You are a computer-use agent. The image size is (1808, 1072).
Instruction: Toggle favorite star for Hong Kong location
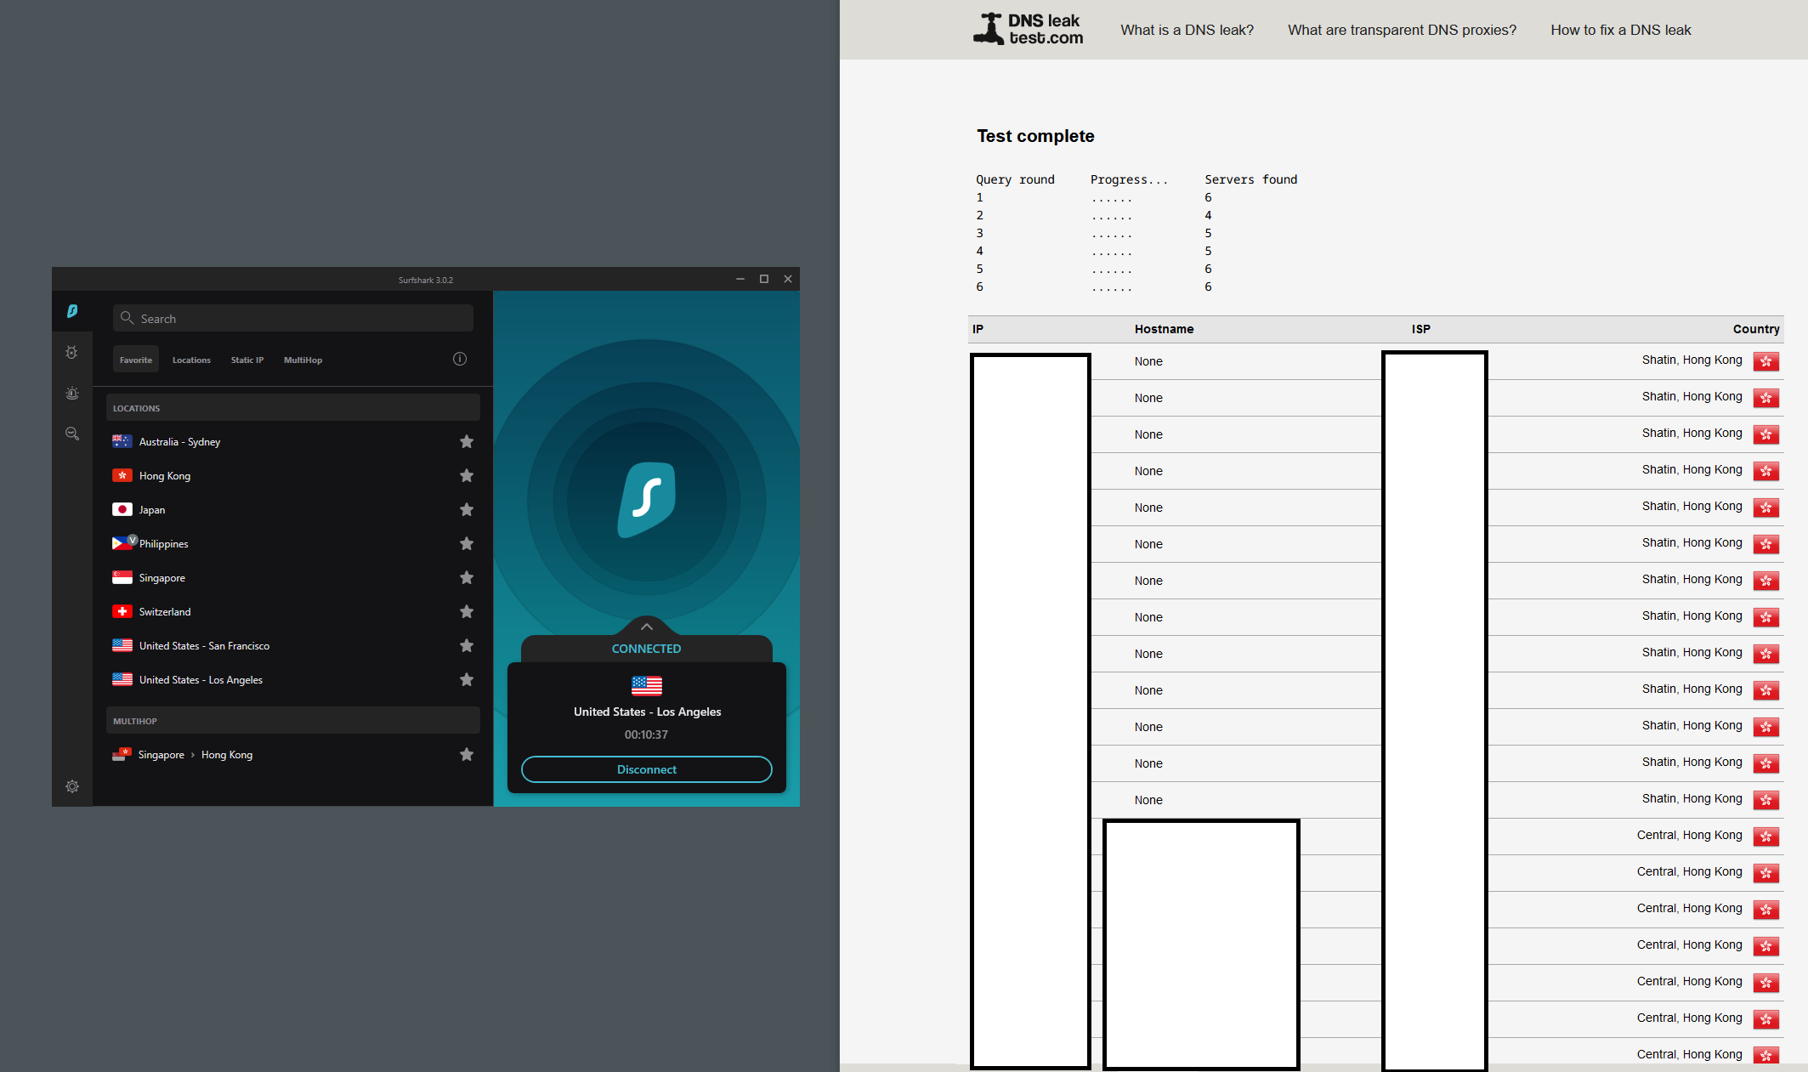point(467,475)
